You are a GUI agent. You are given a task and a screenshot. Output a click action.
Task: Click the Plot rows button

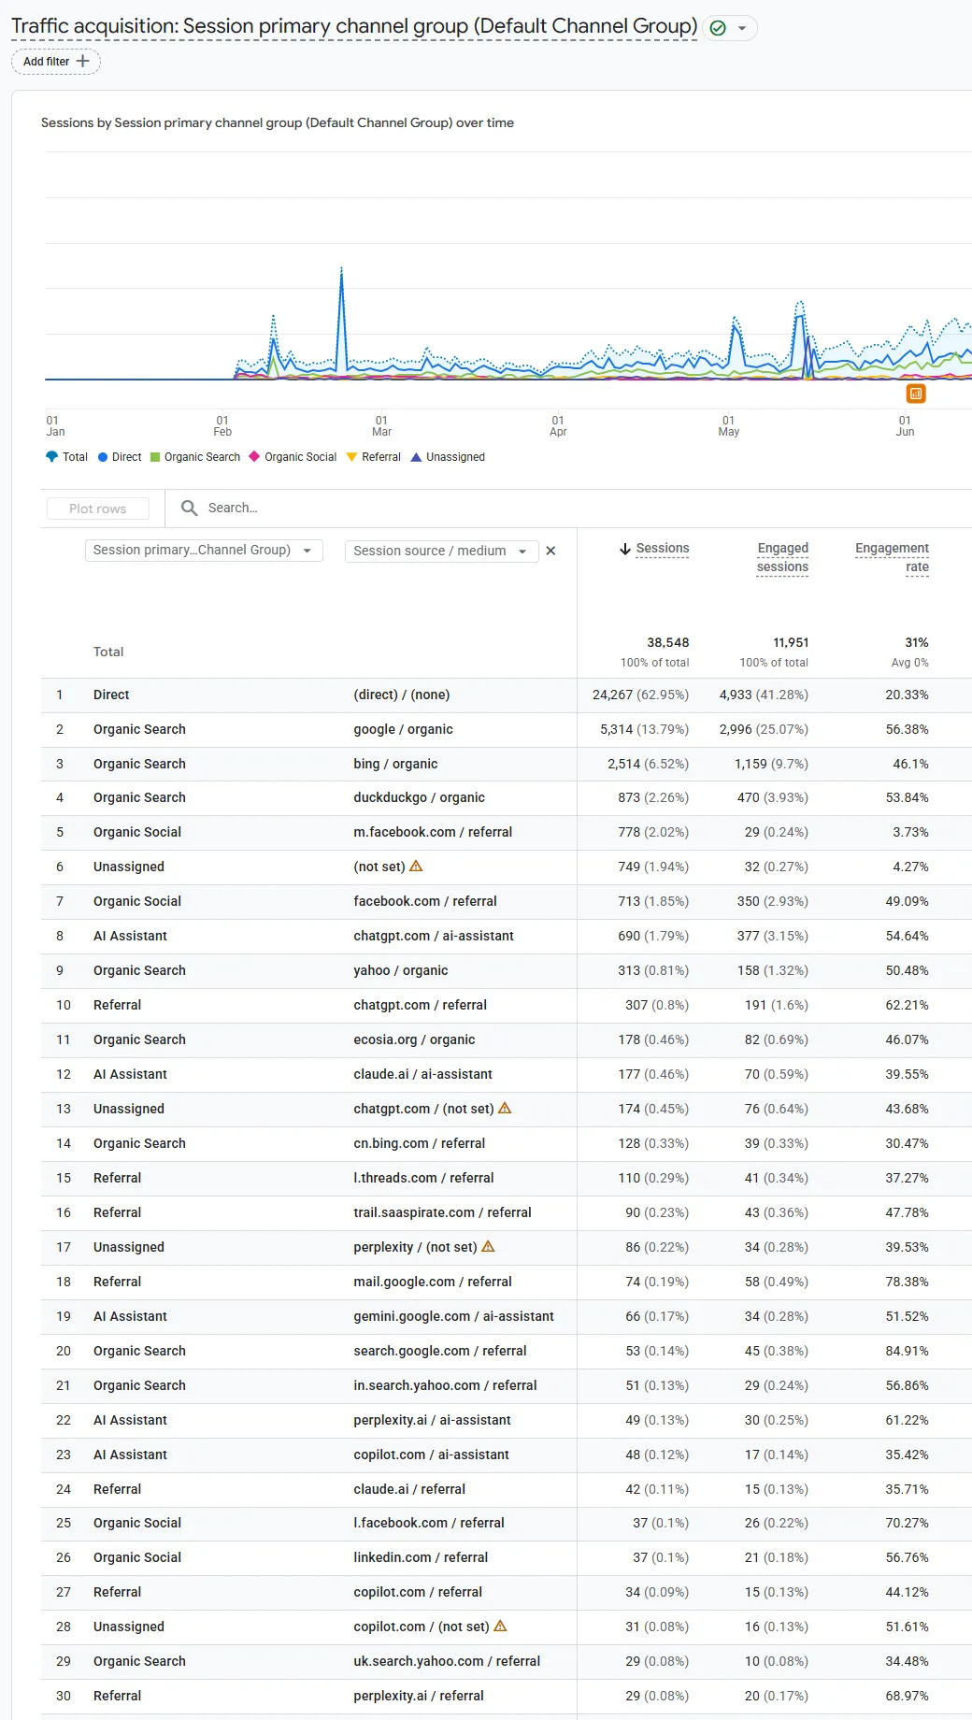pyautogui.click(x=98, y=509)
